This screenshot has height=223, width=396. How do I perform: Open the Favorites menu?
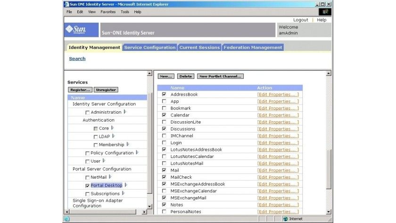click(x=108, y=12)
